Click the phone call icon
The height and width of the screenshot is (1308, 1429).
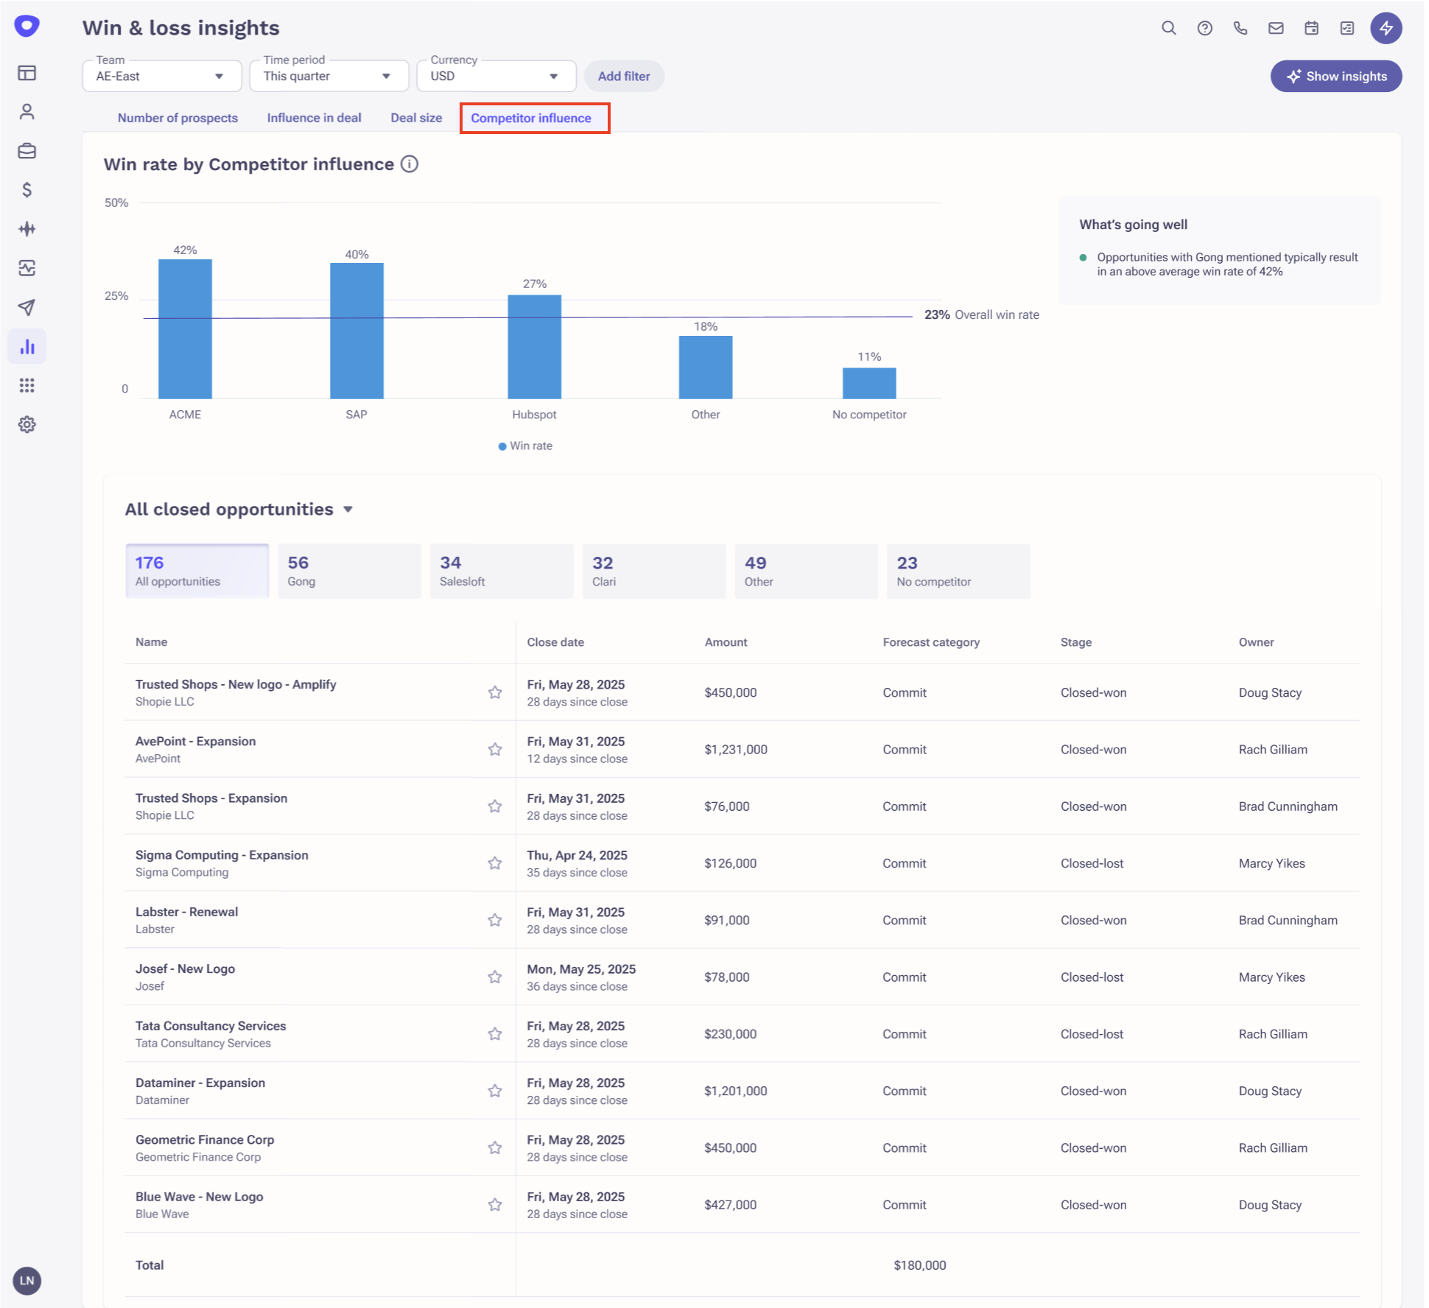point(1240,28)
